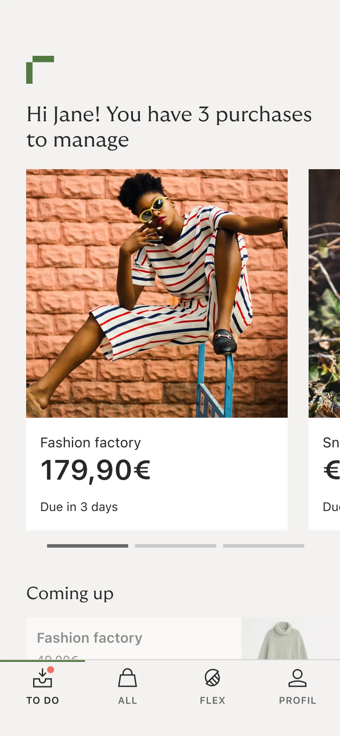Go to the FLEX tab label
This screenshot has height=736, width=340.
point(212,700)
